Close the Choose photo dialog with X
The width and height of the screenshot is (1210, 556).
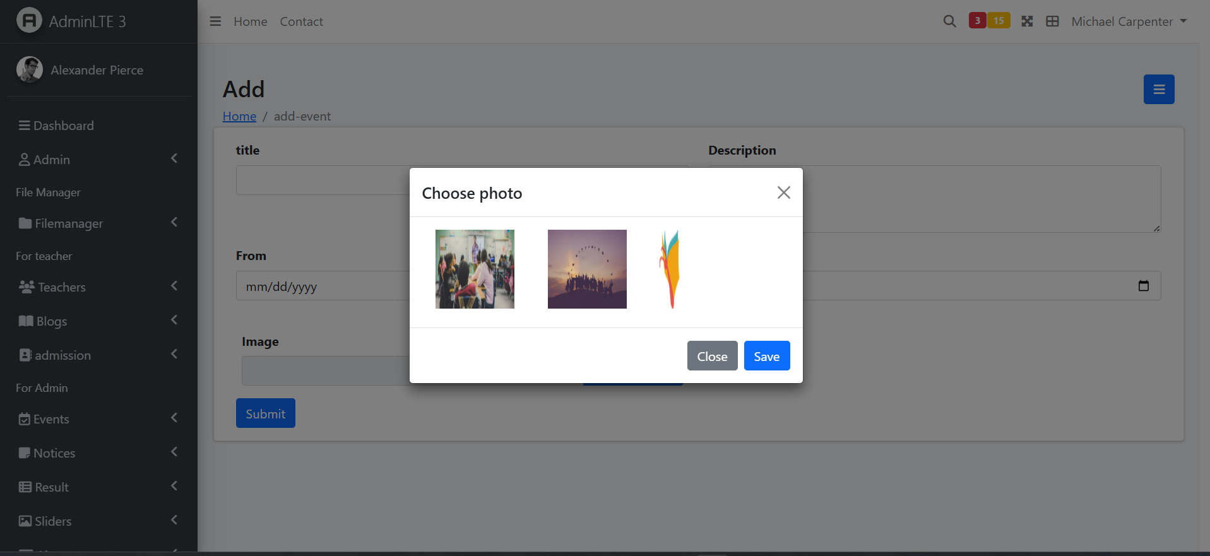pyautogui.click(x=783, y=192)
